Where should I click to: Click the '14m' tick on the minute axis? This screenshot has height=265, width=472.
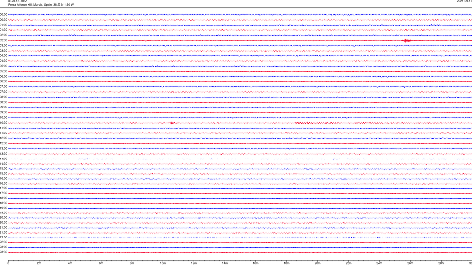tap(225, 263)
